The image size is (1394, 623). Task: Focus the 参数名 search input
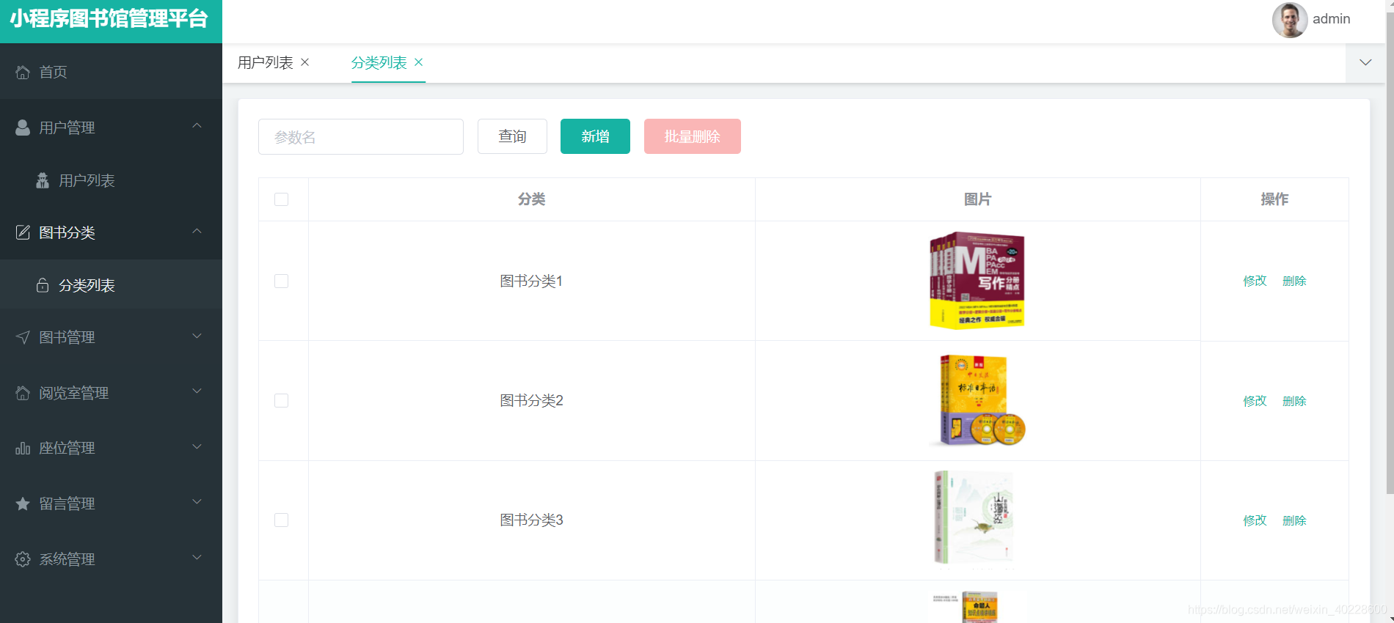(x=361, y=136)
